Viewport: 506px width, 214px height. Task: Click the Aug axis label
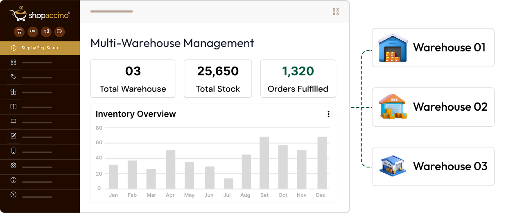(x=245, y=195)
